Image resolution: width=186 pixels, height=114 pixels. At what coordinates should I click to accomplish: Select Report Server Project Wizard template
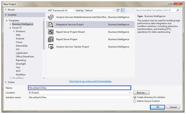[71, 32]
